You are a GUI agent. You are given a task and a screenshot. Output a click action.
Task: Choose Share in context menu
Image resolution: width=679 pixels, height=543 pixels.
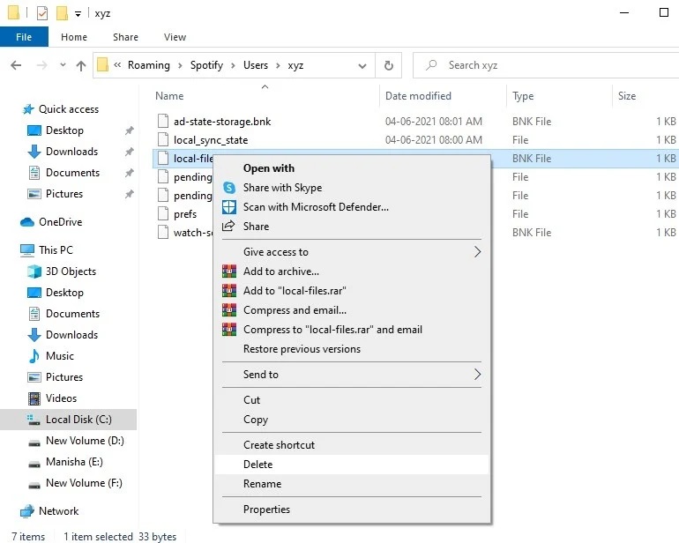(256, 227)
